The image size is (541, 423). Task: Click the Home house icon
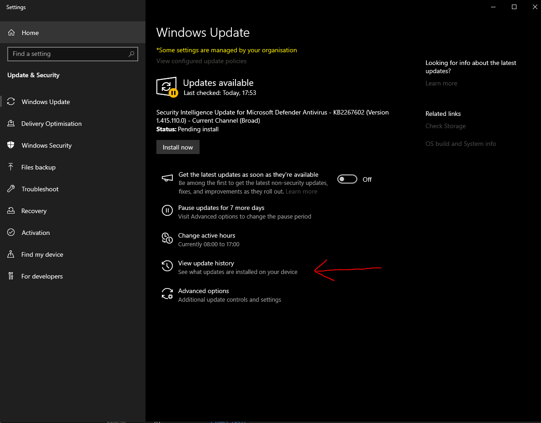(x=11, y=32)
